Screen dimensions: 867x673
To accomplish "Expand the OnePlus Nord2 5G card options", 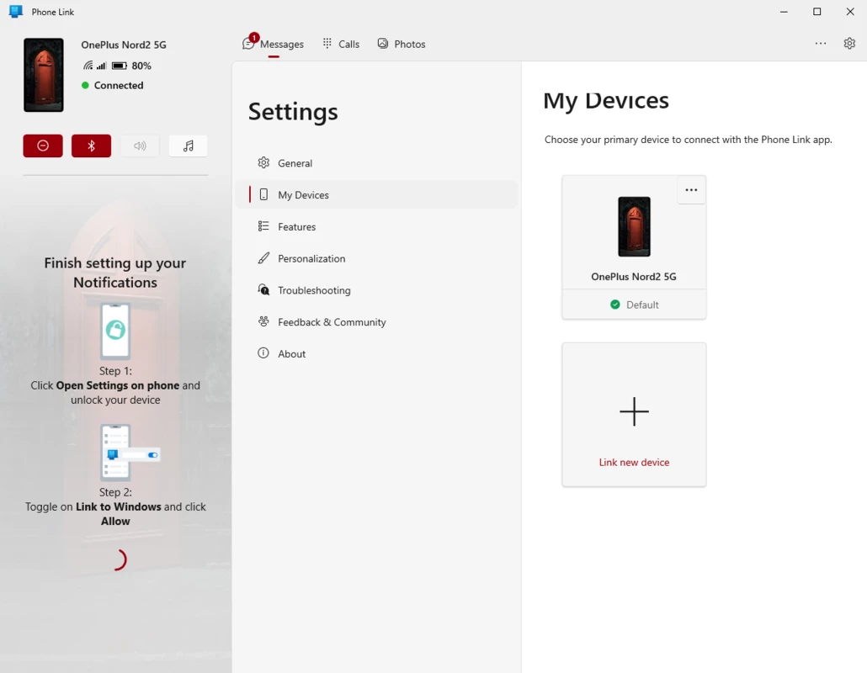I will pyautogui.click(x=691, y=190).
